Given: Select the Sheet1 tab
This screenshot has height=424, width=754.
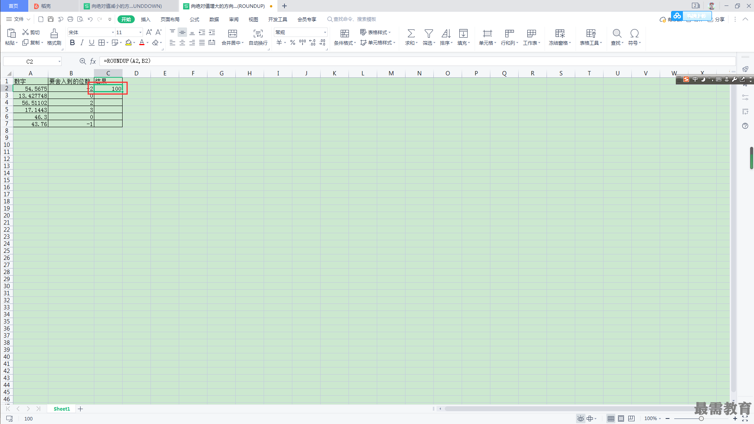Looking at the screenshot, I should (x=62, y=409).
